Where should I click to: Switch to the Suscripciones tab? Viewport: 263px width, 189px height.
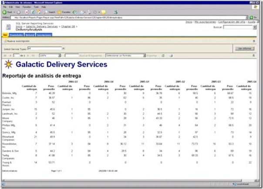(44, 35)
